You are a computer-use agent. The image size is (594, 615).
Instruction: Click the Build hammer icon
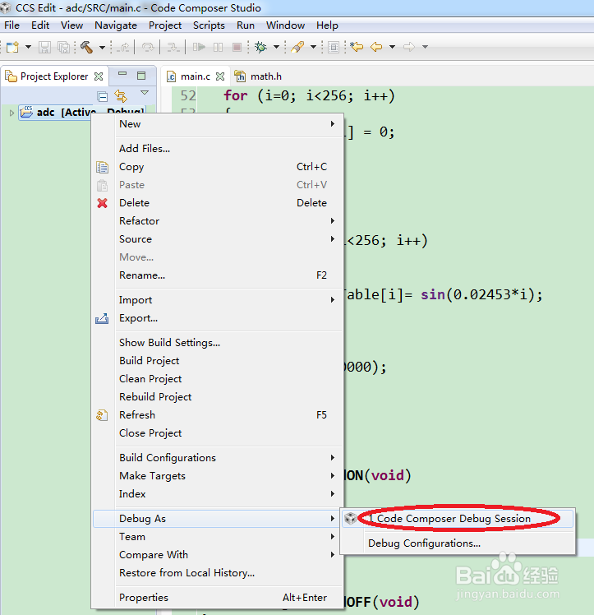86,47
